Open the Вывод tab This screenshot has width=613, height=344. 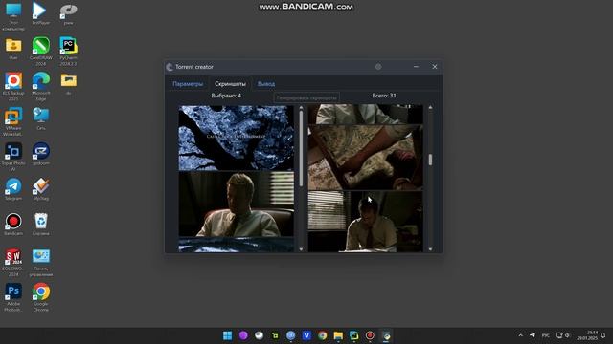coord(266,84)
